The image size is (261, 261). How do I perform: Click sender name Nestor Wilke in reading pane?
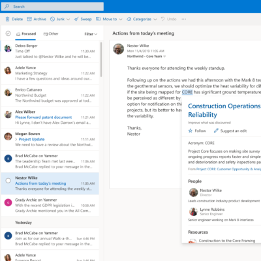point(138,46)
